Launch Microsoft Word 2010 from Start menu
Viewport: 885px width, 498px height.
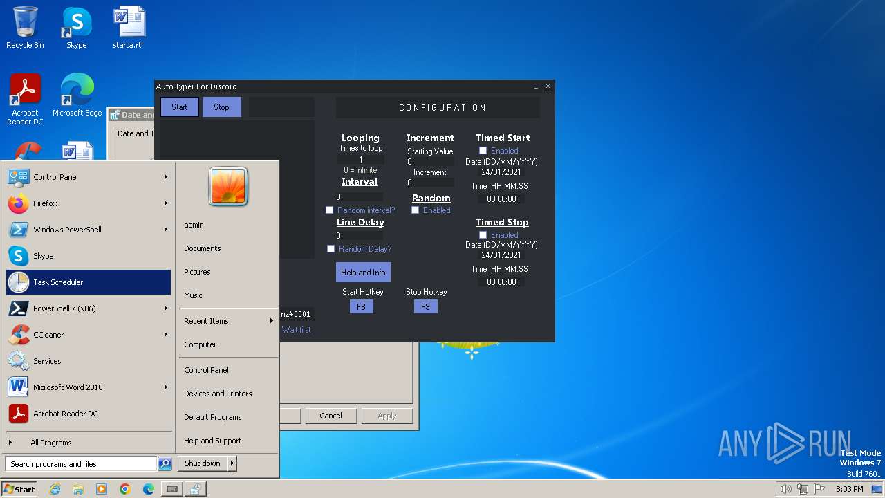[x=88, y=387]
